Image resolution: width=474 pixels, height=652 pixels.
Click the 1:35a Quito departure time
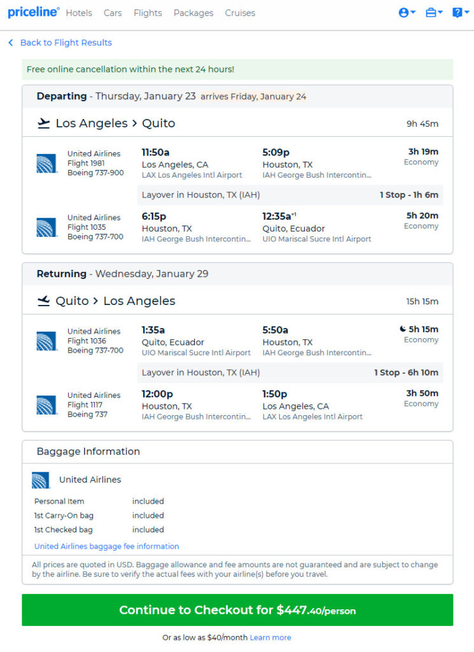pyautogui.click(x=153, y=330)
